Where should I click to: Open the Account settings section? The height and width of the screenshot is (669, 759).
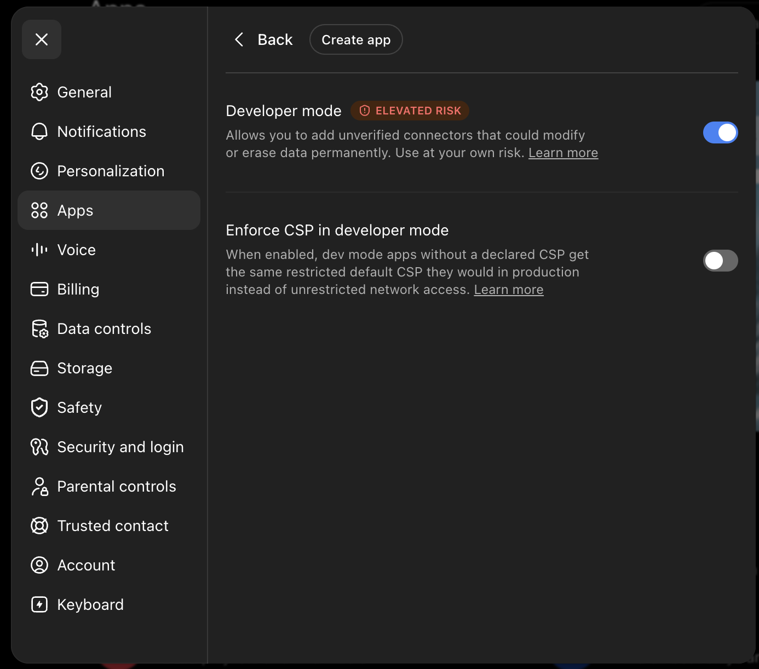(x=109, y=565)
